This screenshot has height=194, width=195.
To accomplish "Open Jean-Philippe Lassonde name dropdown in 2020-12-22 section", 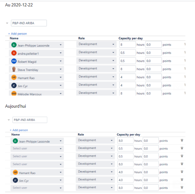I will 36,45.
